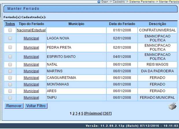The image size is (179, 129).
Task: Click the TAIPU municipality cell
Action: pyautogui.click(x=76, y=98)
